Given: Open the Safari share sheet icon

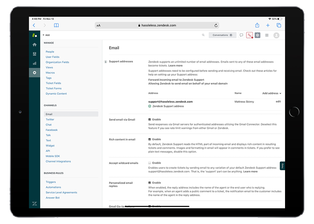Looking at the screenshot, I should tap(257, 25).
